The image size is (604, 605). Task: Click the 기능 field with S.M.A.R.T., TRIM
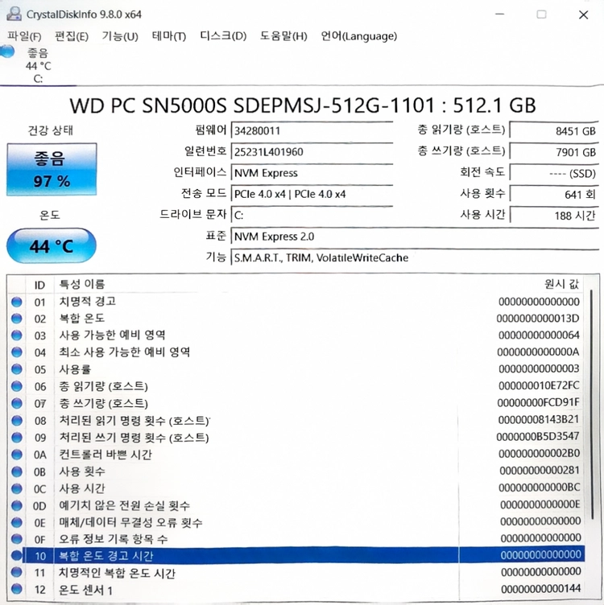click(x=415, y=257)
